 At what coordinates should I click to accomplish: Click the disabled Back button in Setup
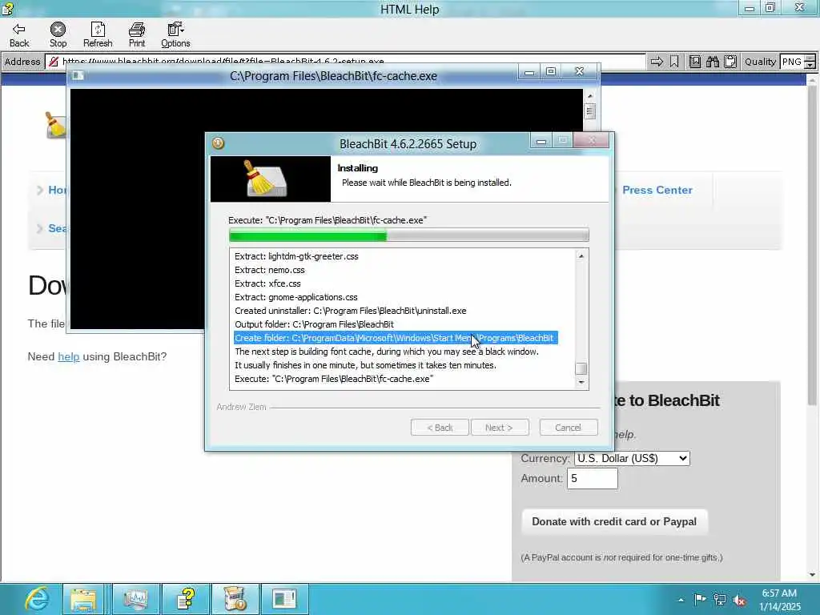coord(440,428)
